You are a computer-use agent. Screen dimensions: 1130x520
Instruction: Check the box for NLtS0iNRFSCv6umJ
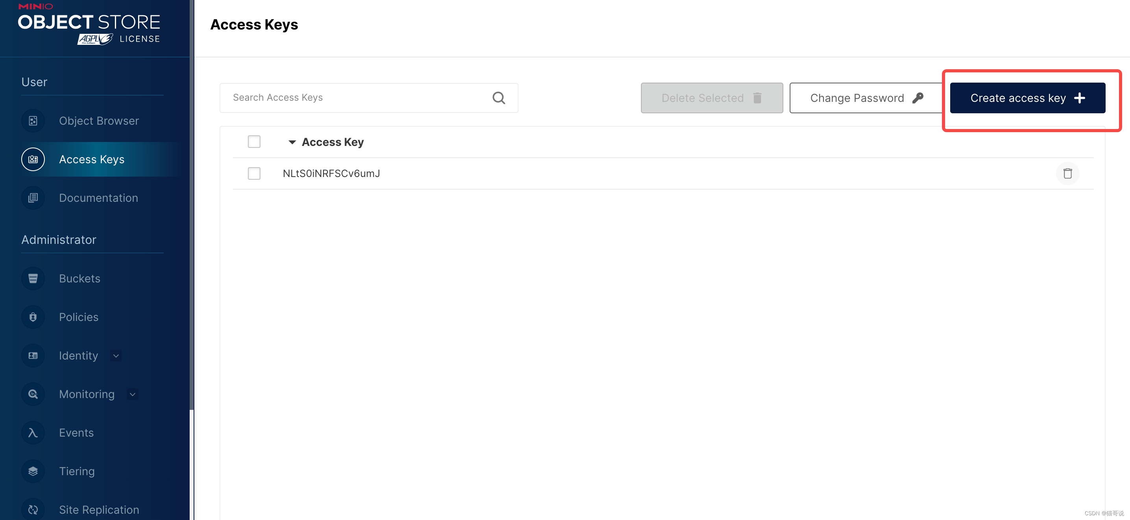(x=254, y=173)
